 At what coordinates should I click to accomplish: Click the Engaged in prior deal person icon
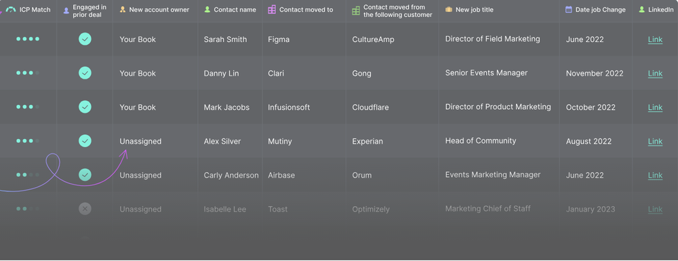coord(66,11)
